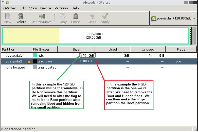Click the Resize/Move arrow icon
Screen dimensions: 198x132
42,16
